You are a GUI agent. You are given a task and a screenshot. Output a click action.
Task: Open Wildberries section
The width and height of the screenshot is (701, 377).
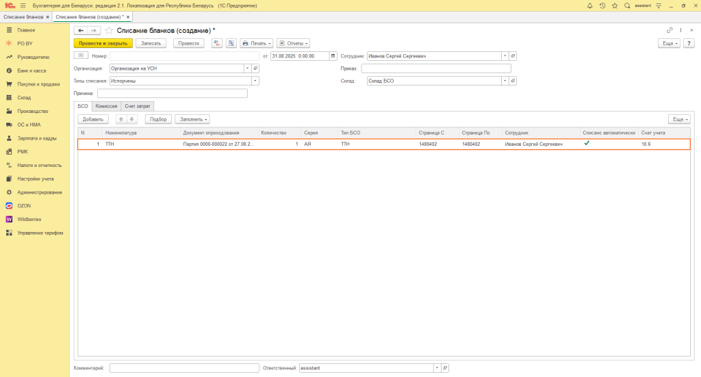click(x=29, y=220)
